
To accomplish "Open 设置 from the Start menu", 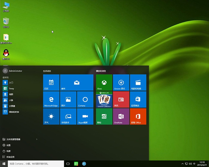I will coord(8,145).
